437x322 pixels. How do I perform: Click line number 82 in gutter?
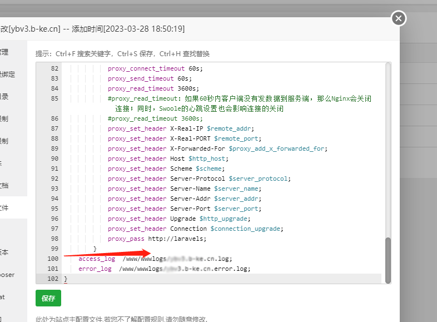click(54, 68)
